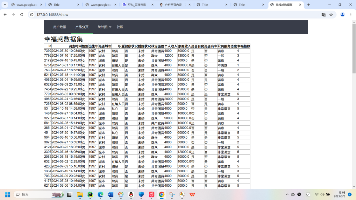
Task: Open the notification center badge
Action: point(350,195)
